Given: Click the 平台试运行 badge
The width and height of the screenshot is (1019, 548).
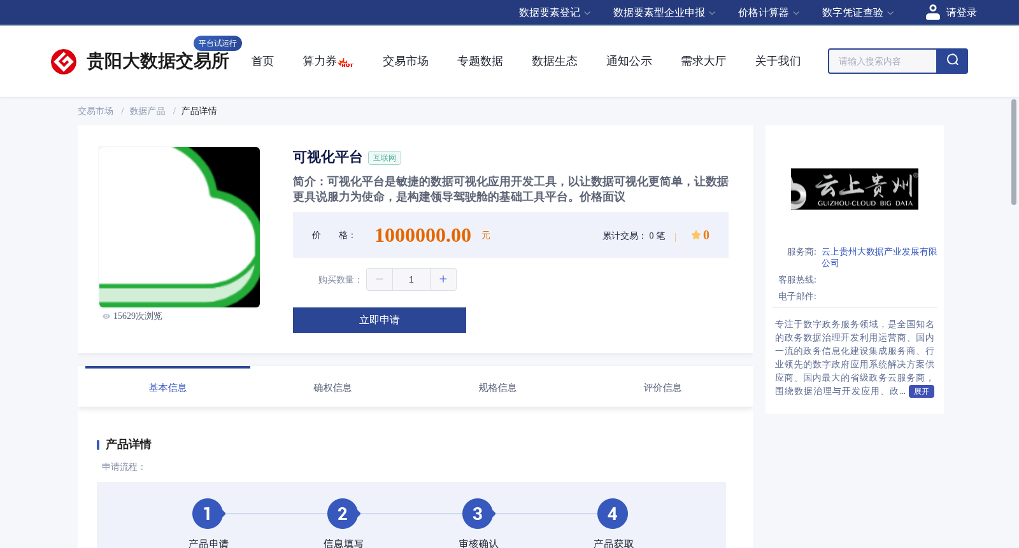Looking at the screenshot, I should click(x=218, y=43).
